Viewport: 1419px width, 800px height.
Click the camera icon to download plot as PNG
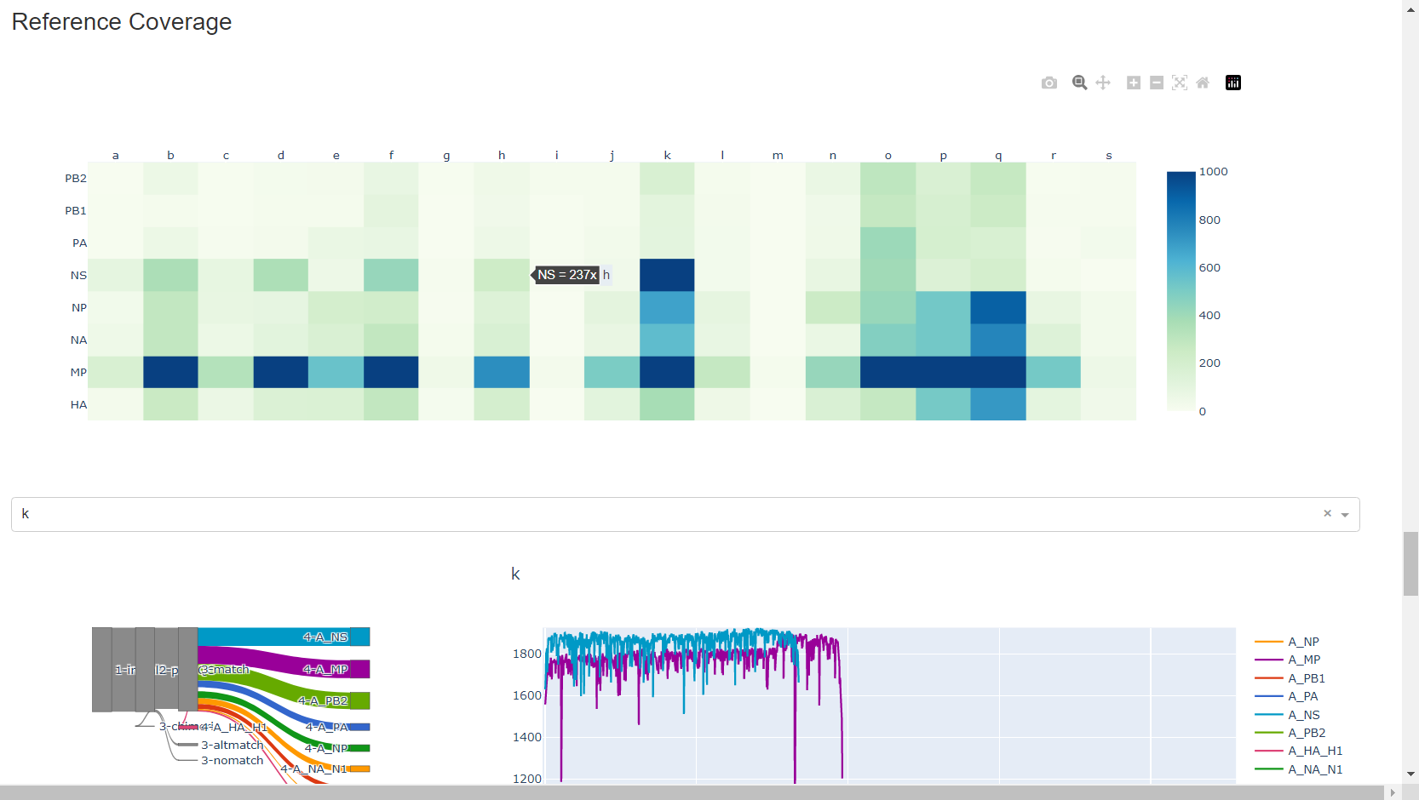click(1048, 83)
